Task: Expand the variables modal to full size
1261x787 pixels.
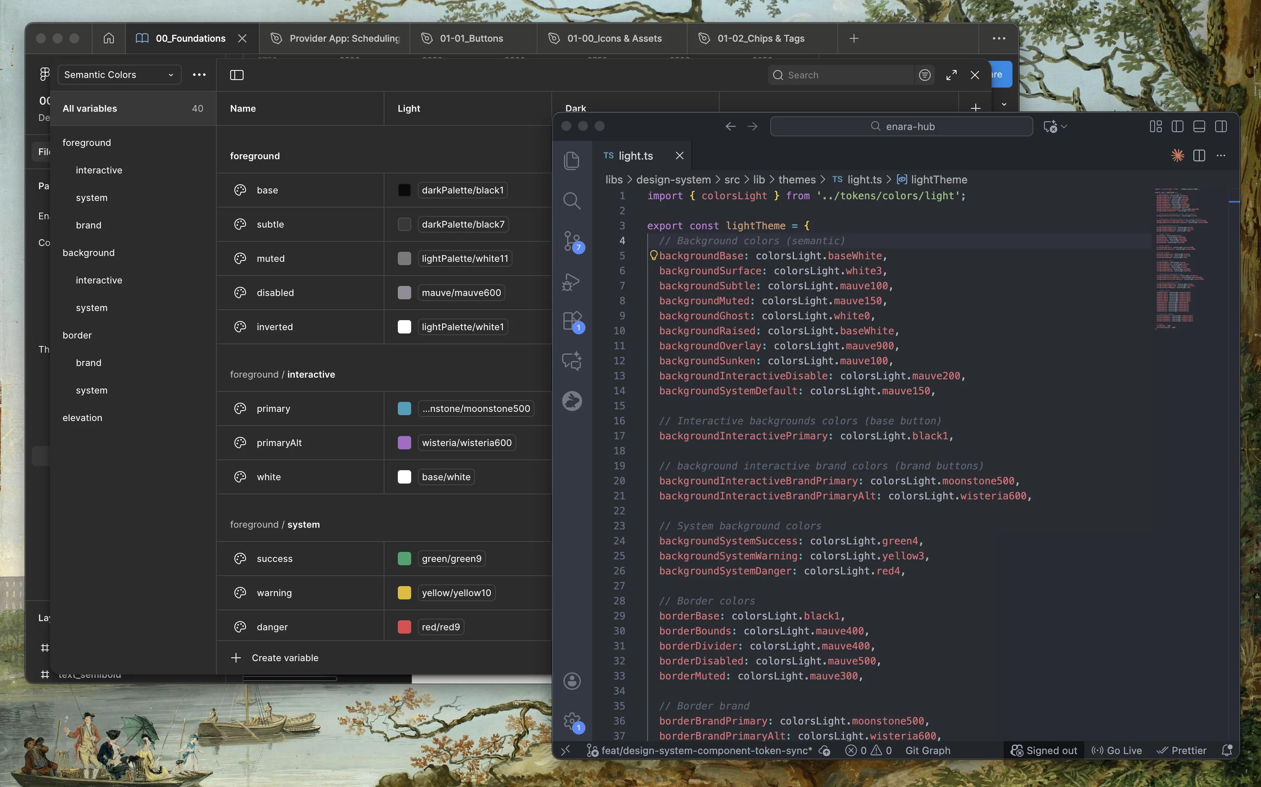Action: click(951, 75)
